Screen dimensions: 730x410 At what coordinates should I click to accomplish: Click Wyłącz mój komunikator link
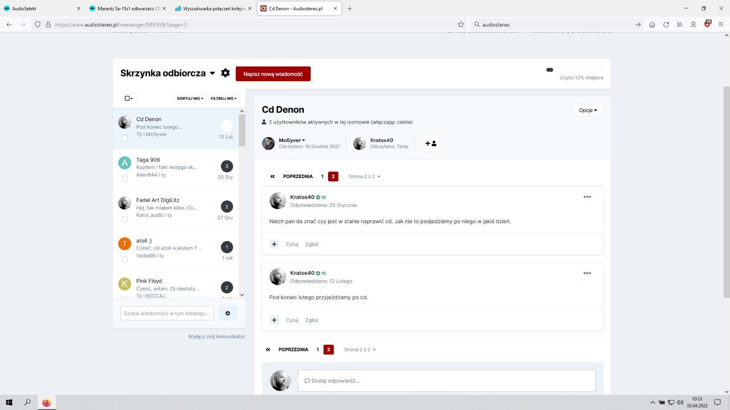[x=216, y=337]
